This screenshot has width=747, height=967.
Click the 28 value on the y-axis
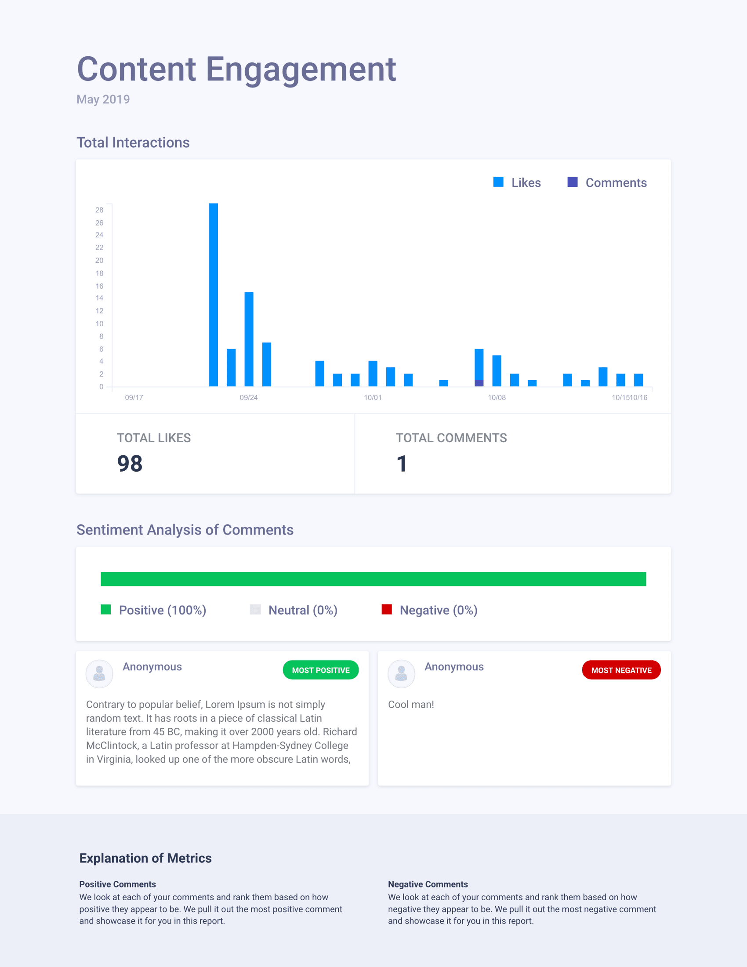100,210
